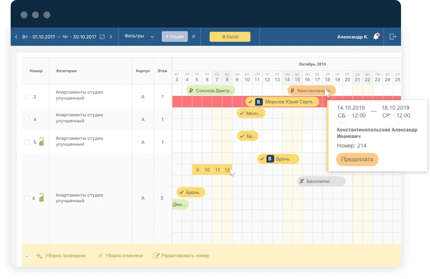Screen dimensions: 430x279
Task: Click green lock tag on room 5
Action: (42, 141)
